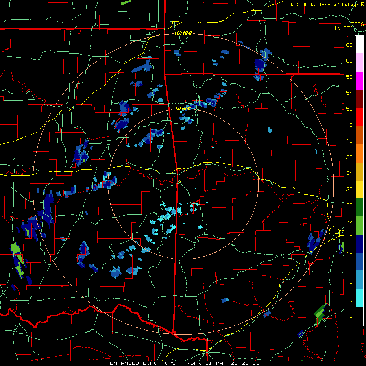
Task: Click the legend value 34
Action: pyautogui.click(x=349, y=173)
